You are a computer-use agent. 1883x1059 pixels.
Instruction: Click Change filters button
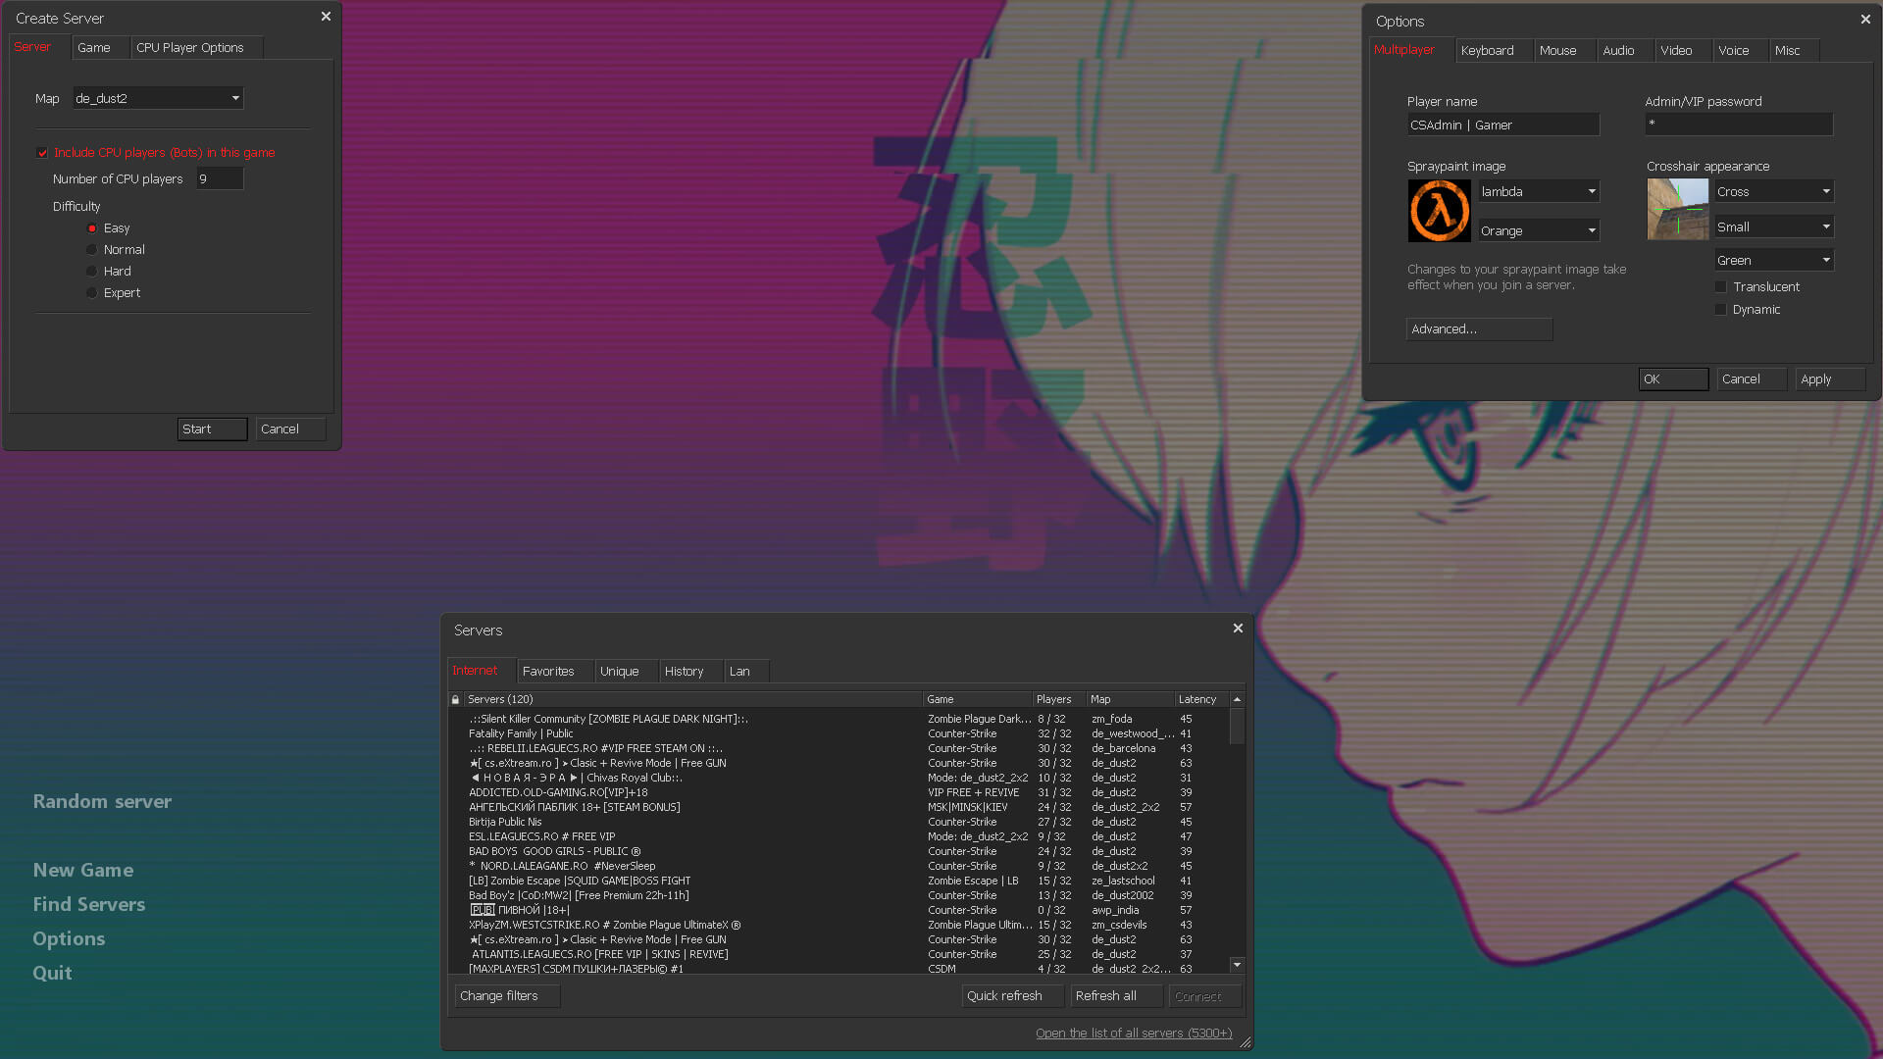tap(508, 996)
